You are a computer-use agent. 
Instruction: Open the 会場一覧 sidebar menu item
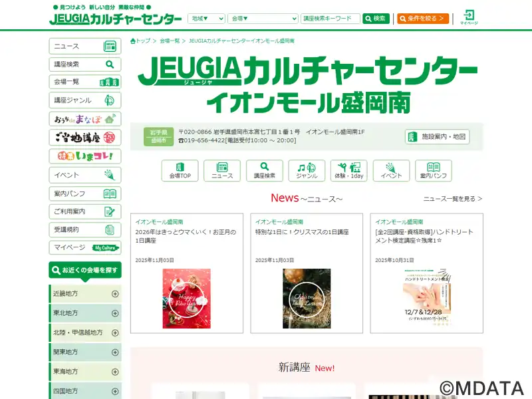pyautogui.click(x=85, y=82)
